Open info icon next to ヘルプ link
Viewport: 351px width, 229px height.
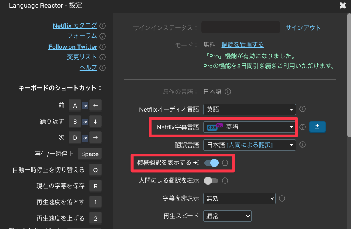point(103,68)
